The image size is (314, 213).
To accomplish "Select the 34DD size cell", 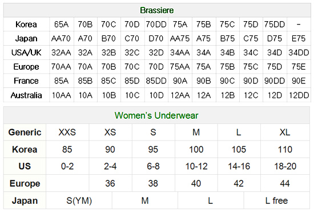I will pyautogui.click(x=299, y=53).
